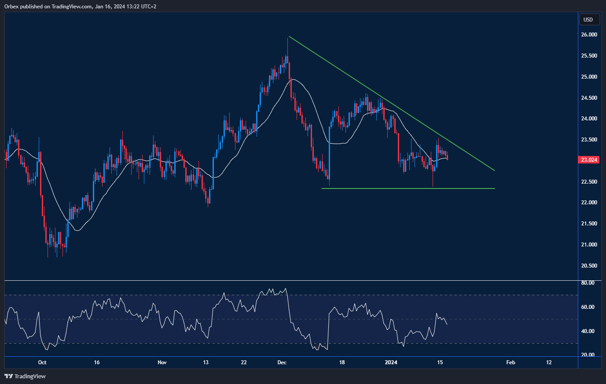
Task: Click the red 23.024 price label
Action: [x=588, y=160]
